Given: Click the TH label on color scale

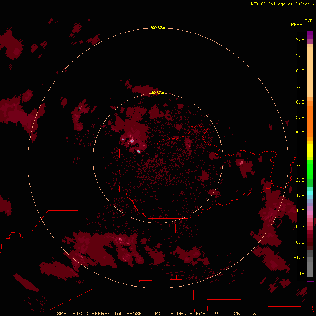Looking at the screenshot, I should click(x=302, y=274).
